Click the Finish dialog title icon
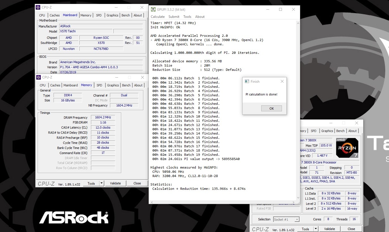389x232 pixels. [246, 81]
